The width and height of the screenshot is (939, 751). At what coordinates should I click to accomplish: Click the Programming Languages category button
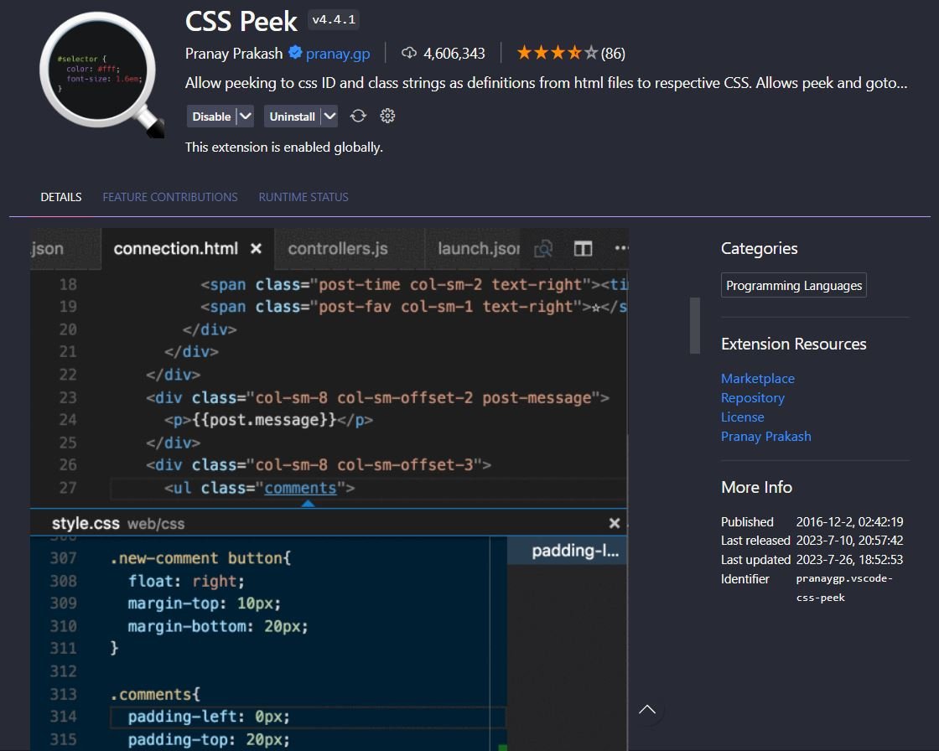pyautogui.click(x=793, y=285)
